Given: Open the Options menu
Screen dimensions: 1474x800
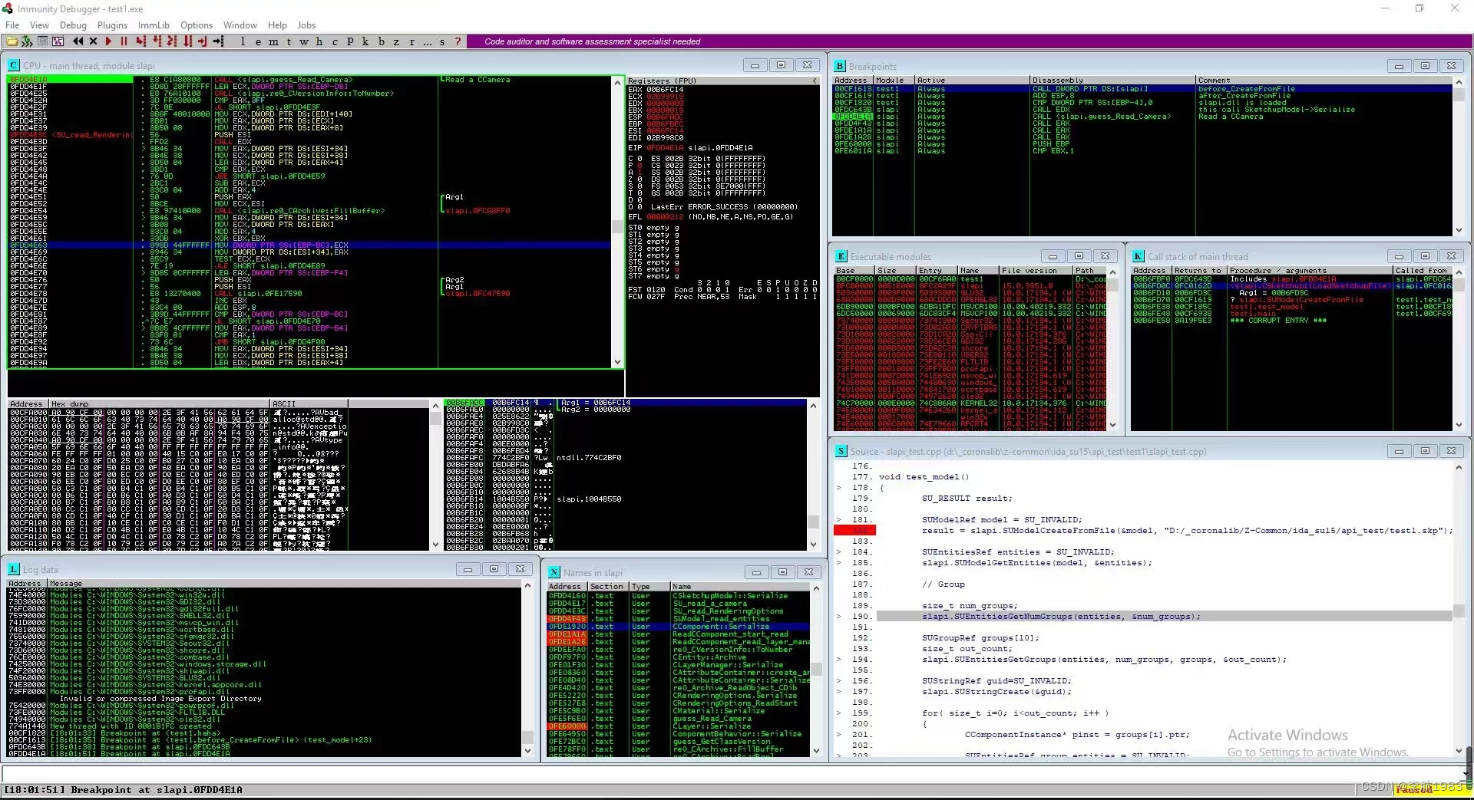Looking at the screenshot, I should tap(197, 25).
